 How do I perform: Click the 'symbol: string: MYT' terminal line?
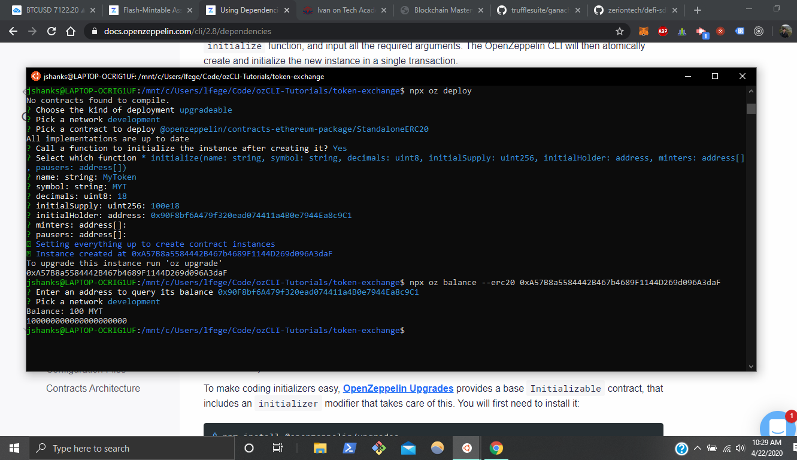pyautogui.click(x=77, y=186)
